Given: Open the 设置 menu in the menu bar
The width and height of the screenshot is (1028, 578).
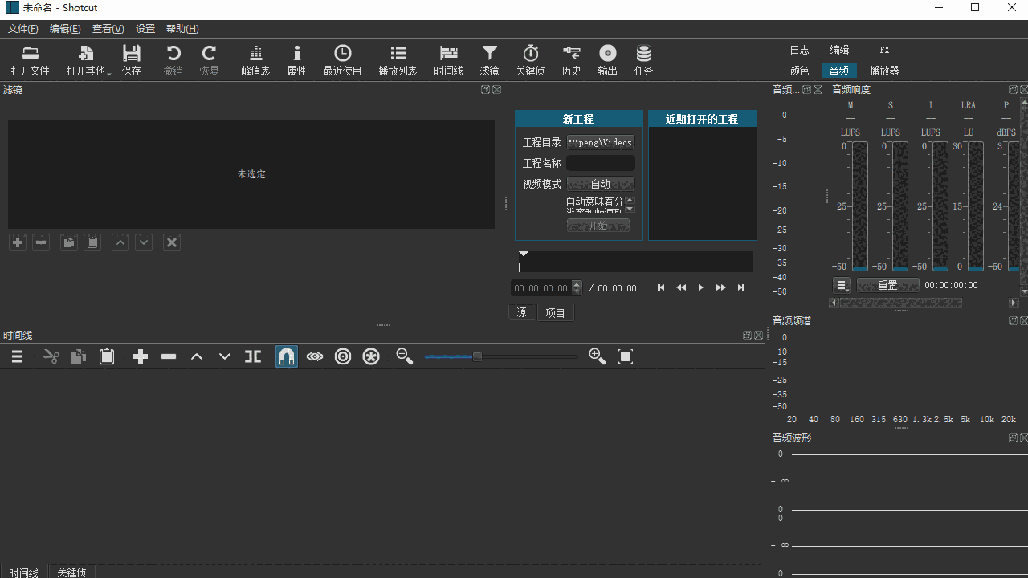Looking at the screenshot, I should pyautogui.click(x=145, y=28).
